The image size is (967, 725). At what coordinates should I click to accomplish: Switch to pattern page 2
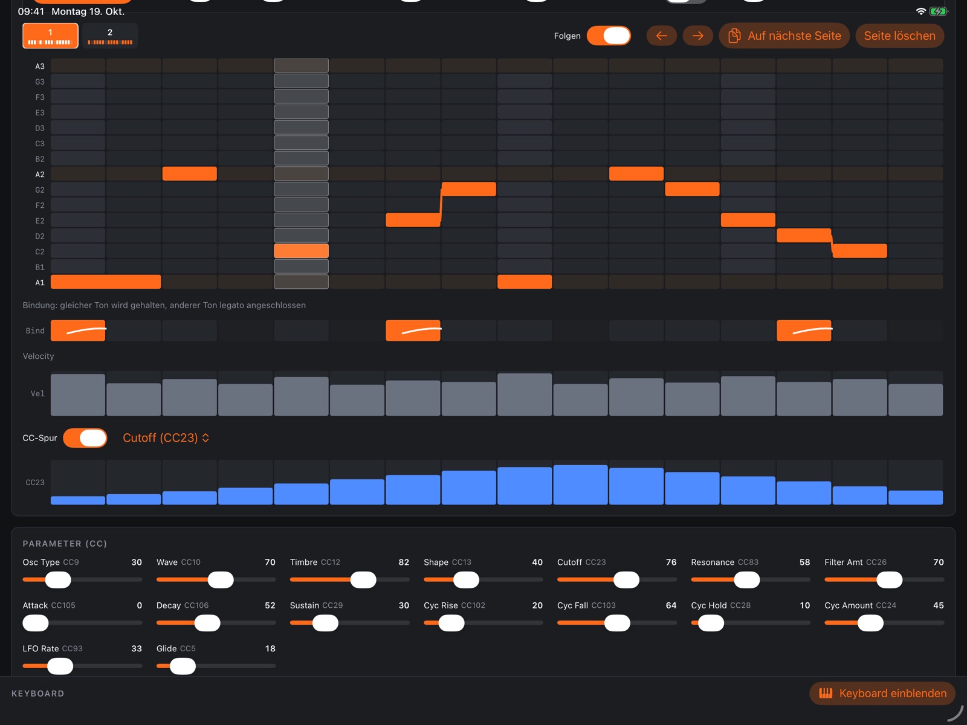(110, 36)
